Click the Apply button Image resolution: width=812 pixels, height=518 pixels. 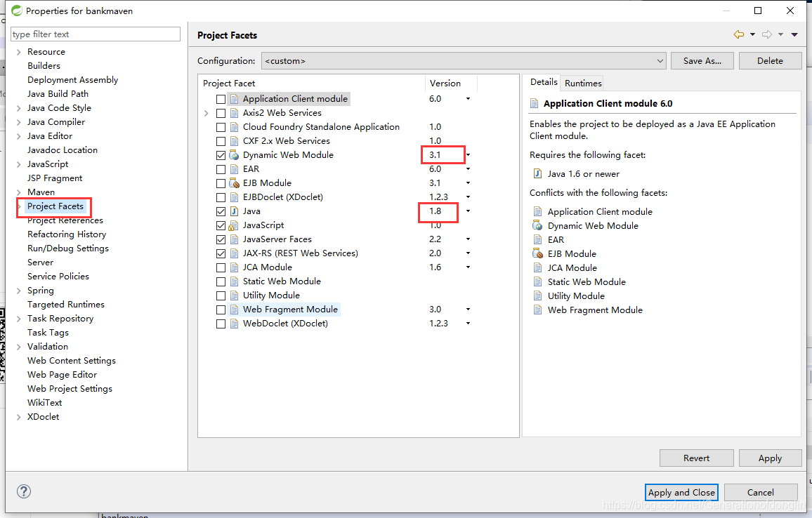[770, 458]
